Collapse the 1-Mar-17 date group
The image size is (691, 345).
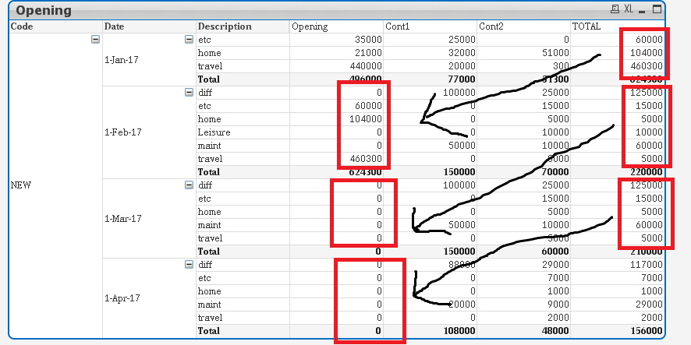pos(189,185)
